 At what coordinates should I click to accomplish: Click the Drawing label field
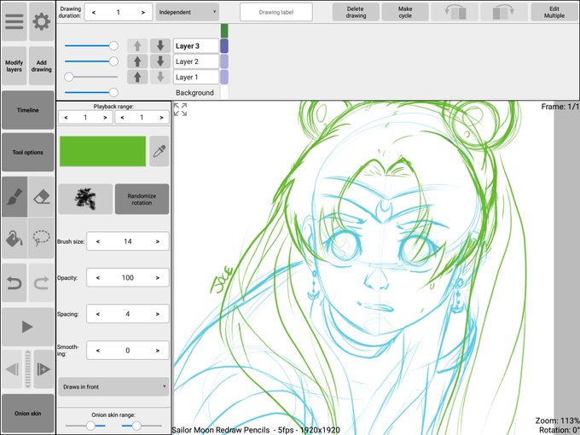point(276,12)
